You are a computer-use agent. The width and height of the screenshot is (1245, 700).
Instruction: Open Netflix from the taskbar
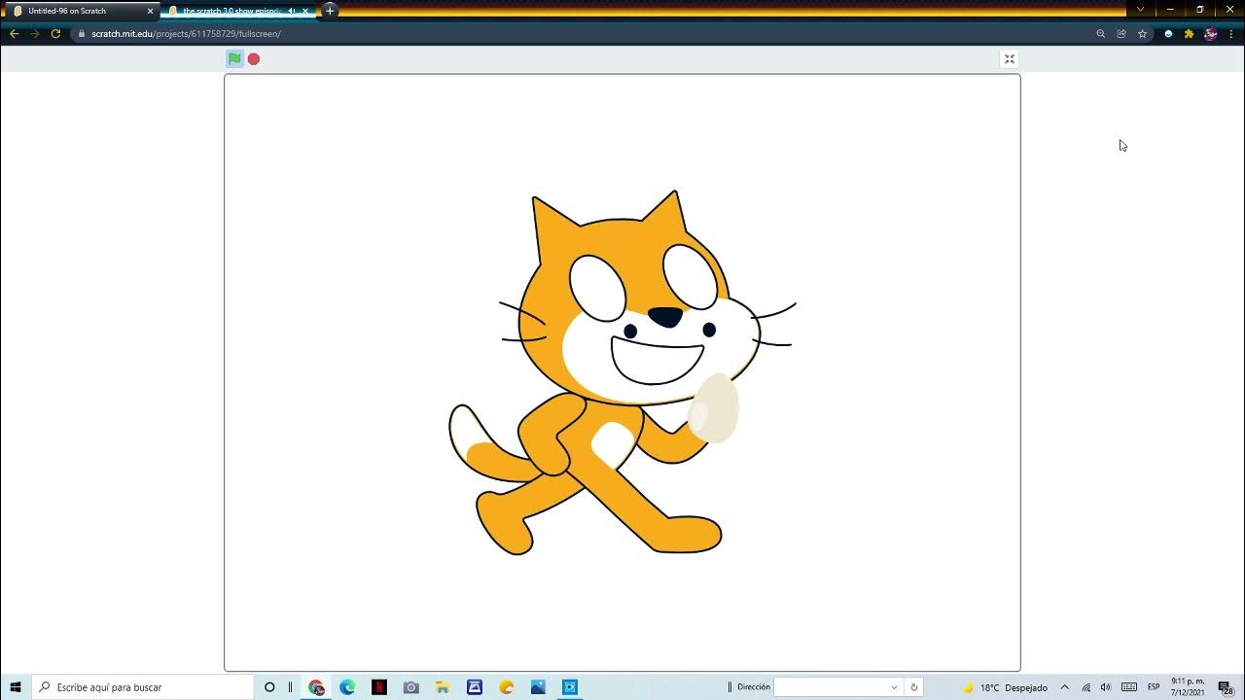[379, 687]
